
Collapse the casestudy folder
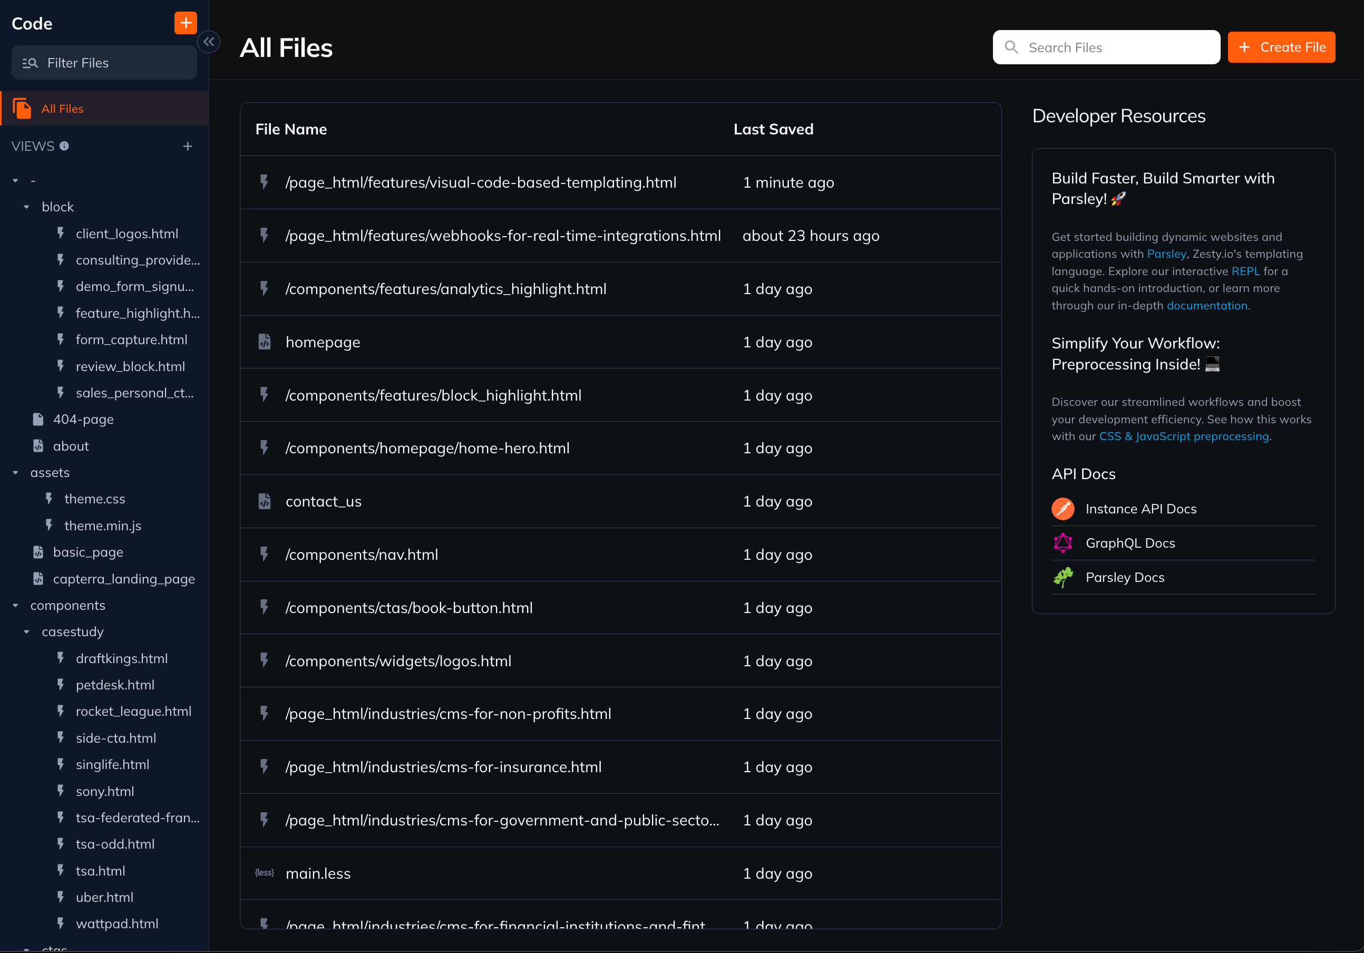pyautogui.click(x=27, y=631)
